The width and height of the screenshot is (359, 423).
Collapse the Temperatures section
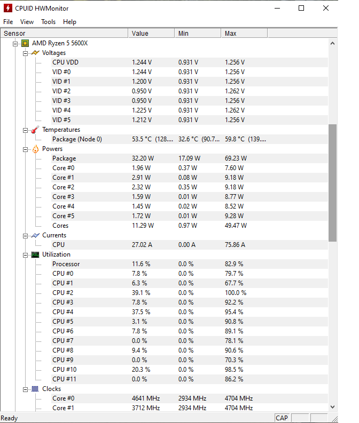coord(25,130)
